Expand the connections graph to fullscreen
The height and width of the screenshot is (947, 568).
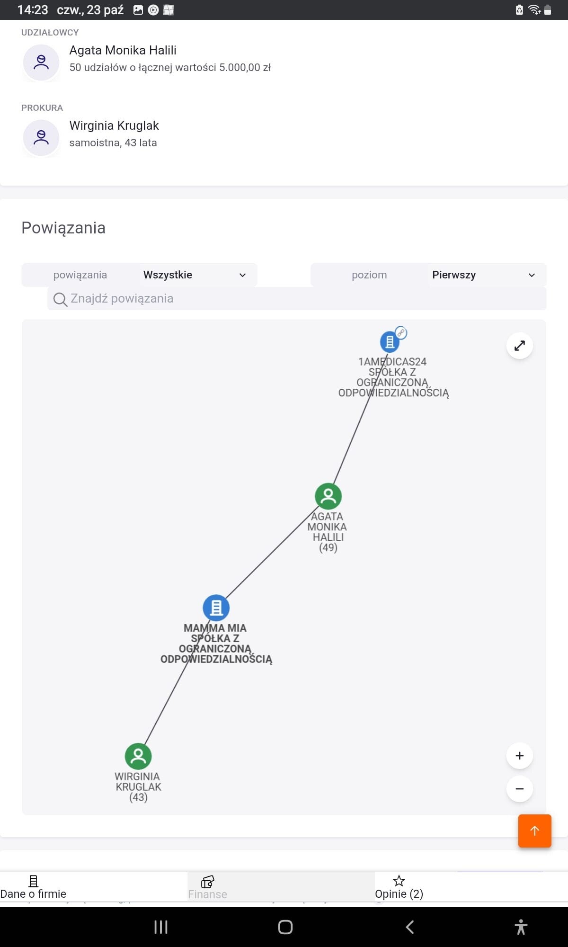click(519, 346)
